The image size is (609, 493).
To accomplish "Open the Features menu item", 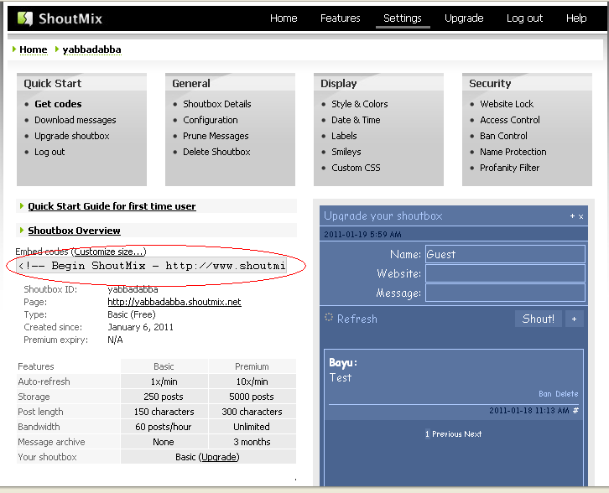I will pyautogui.click(x=341, y=18).
